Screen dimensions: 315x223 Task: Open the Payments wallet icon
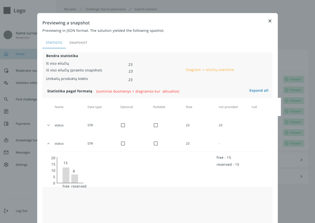pyautogui.click(x=6, y=124)
